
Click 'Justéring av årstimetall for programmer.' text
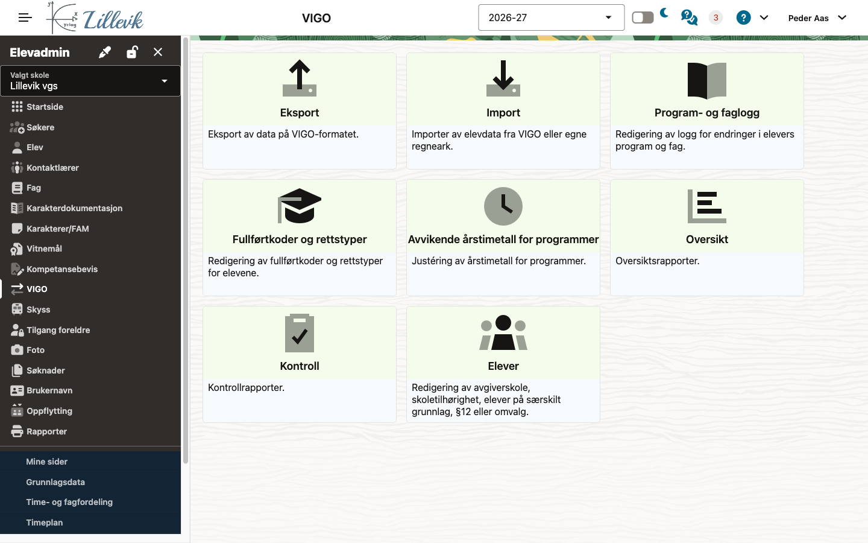[x=498, y=261]
